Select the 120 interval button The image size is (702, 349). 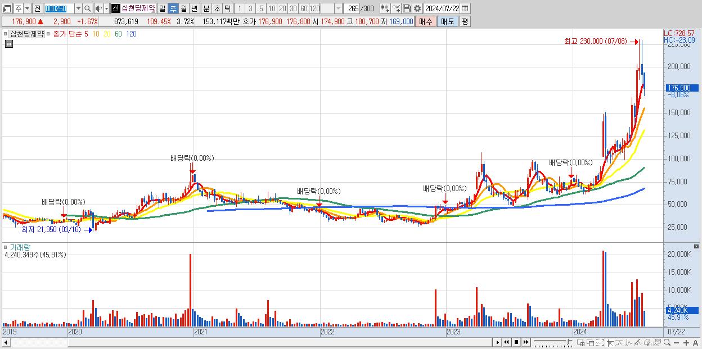pos(314,8)
